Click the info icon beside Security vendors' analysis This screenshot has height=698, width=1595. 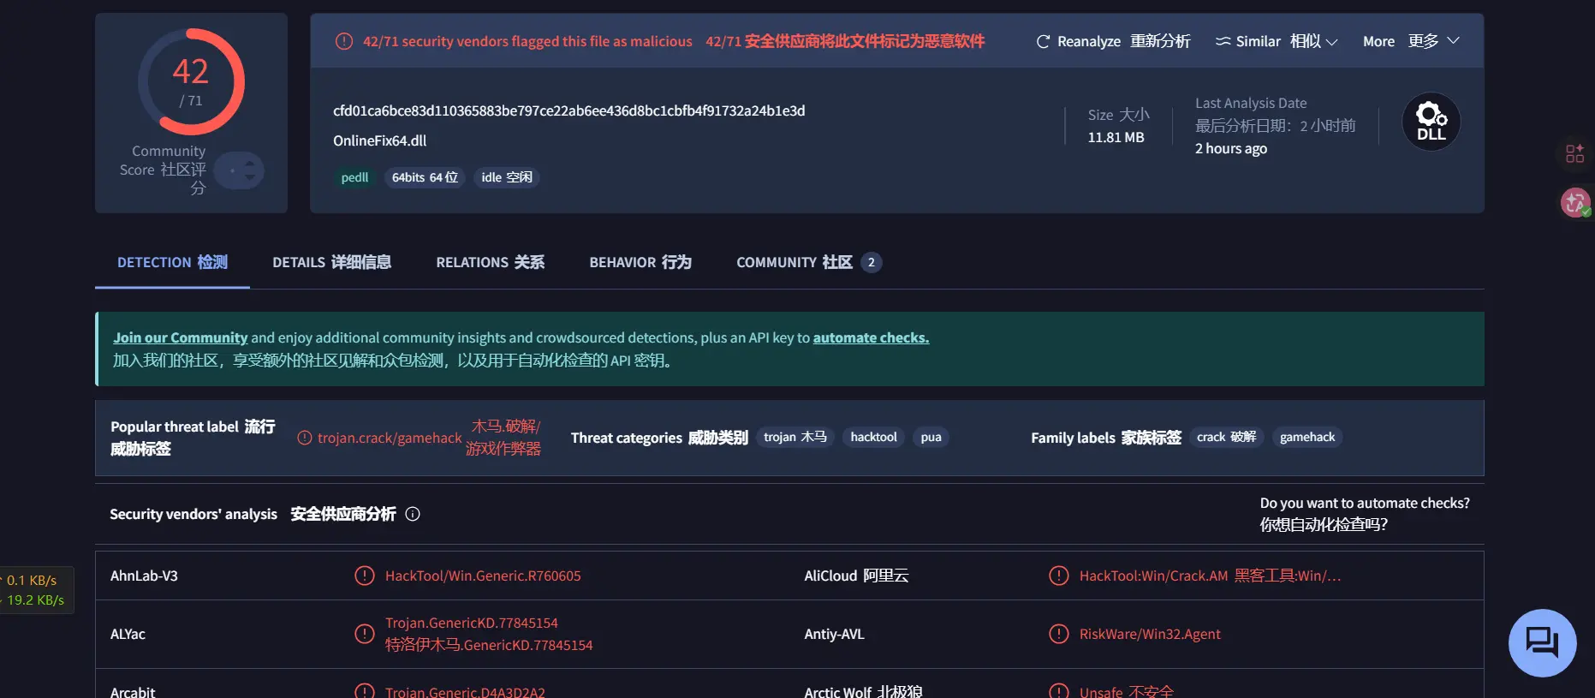coord(413,514)
